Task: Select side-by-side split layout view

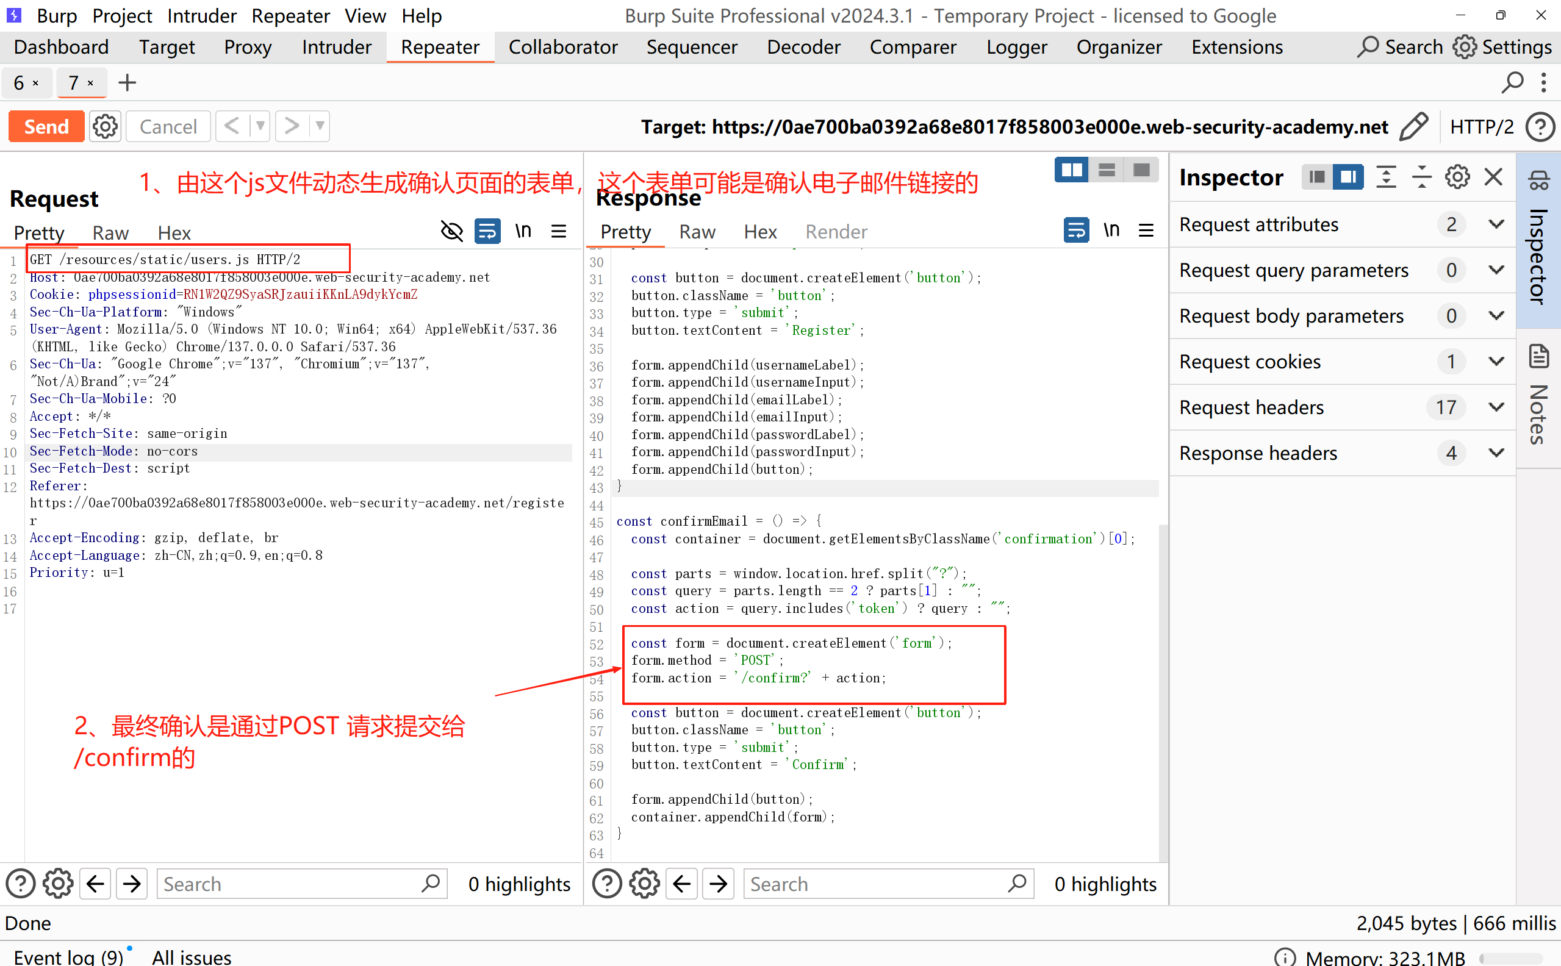Action: point(1072,170)
